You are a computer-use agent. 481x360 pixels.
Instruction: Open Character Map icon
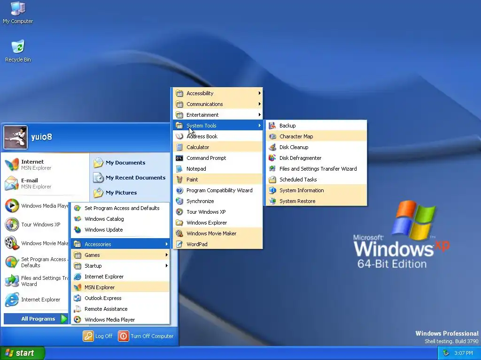272,136
